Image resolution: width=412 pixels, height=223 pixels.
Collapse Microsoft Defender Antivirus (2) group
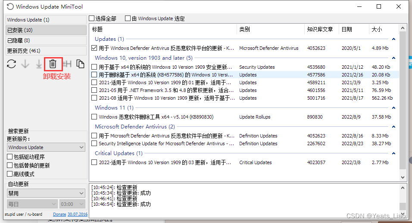(x=393, y=127)
